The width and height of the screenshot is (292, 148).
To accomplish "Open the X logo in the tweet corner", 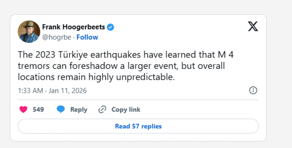I will coord(253,27).
